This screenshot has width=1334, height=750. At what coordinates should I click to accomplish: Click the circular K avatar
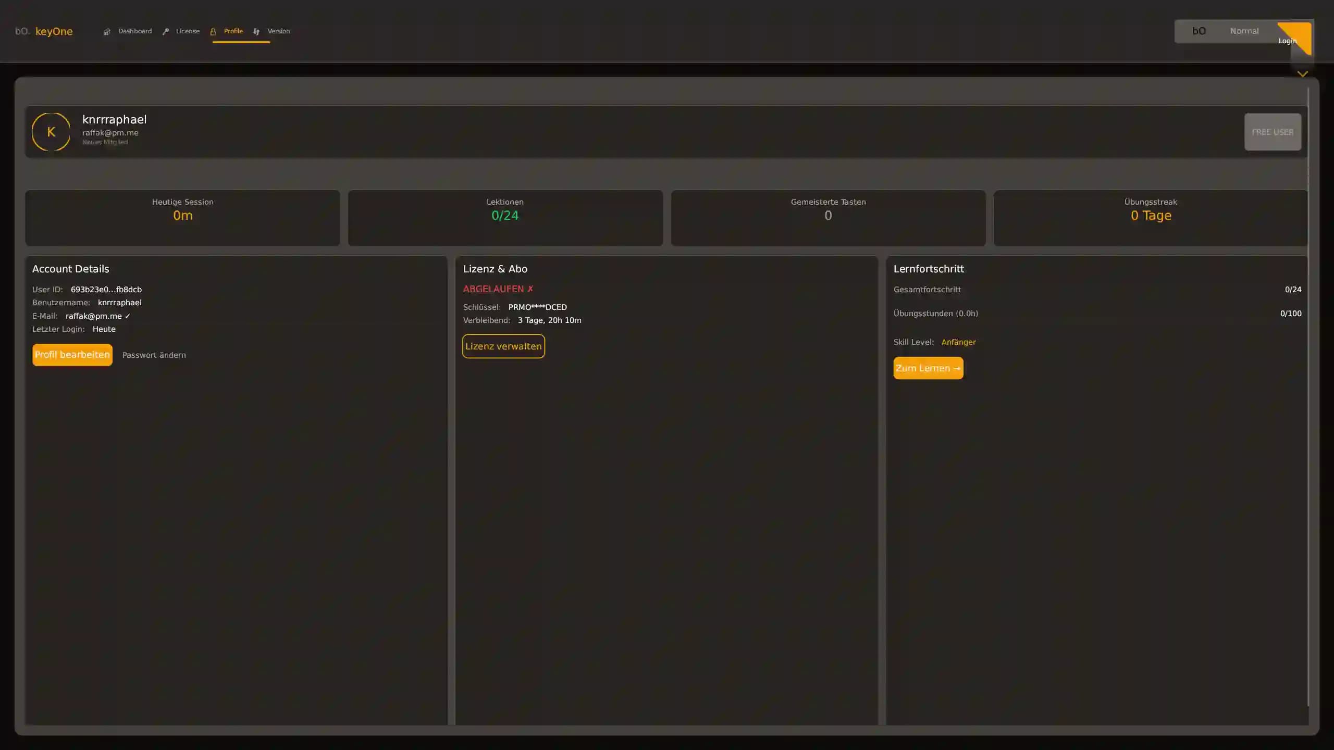[x=51, y=132]
